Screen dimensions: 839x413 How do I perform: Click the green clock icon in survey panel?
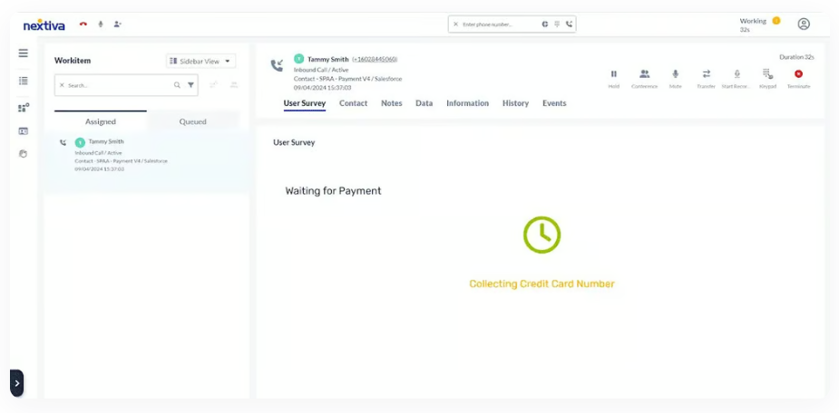541,235
